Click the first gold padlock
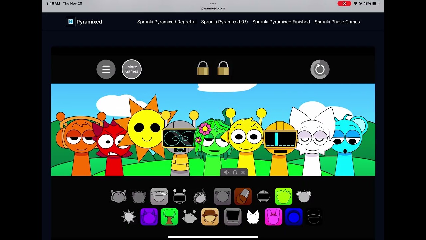The image size is (426, 240). point(203,68)
